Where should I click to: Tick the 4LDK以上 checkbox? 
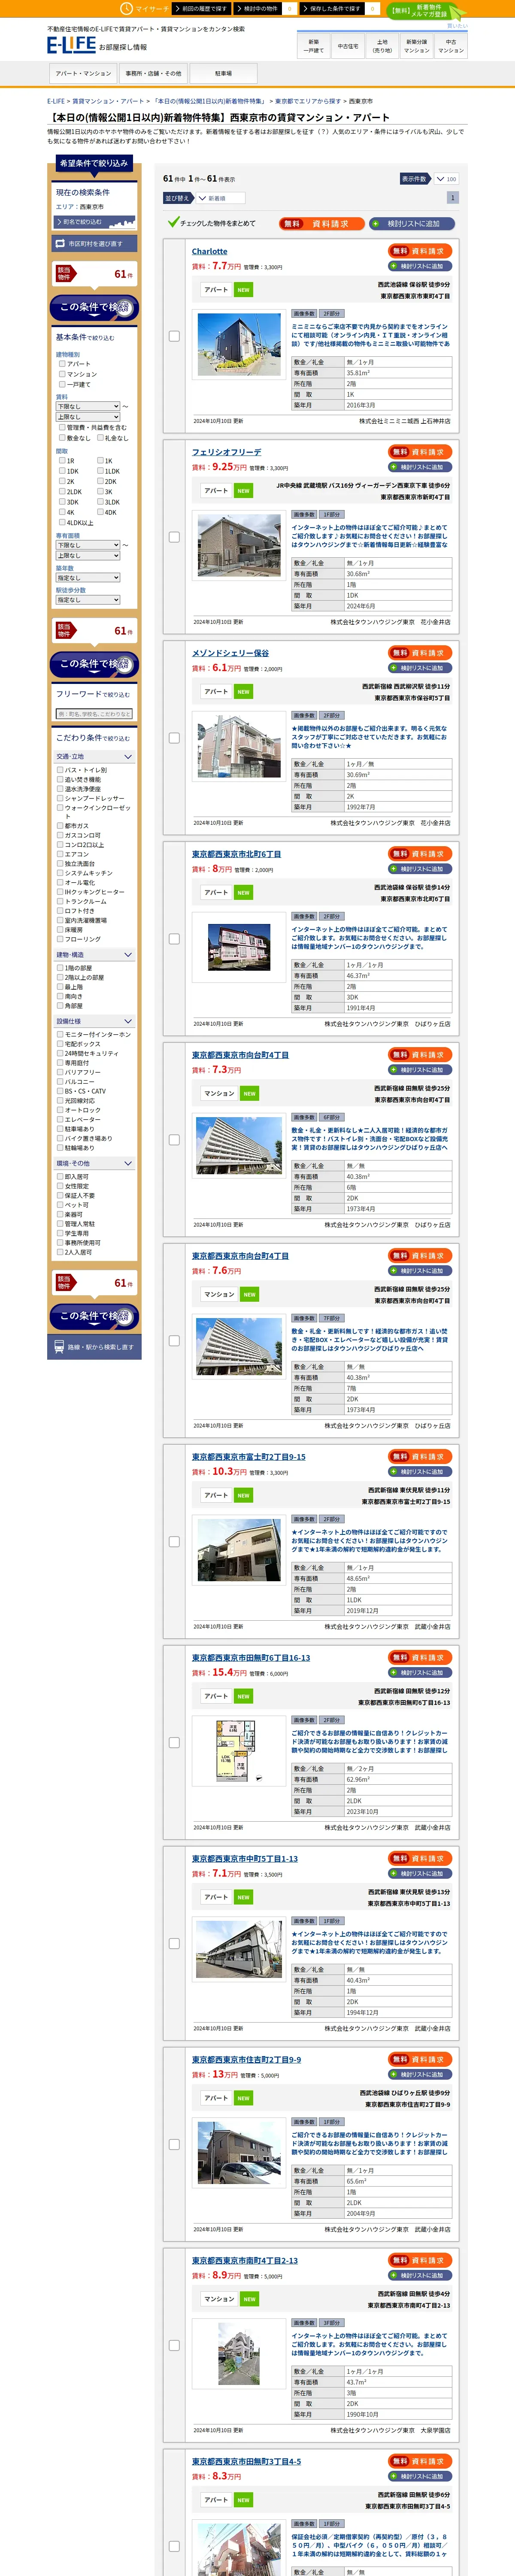(x=62, y=522)
